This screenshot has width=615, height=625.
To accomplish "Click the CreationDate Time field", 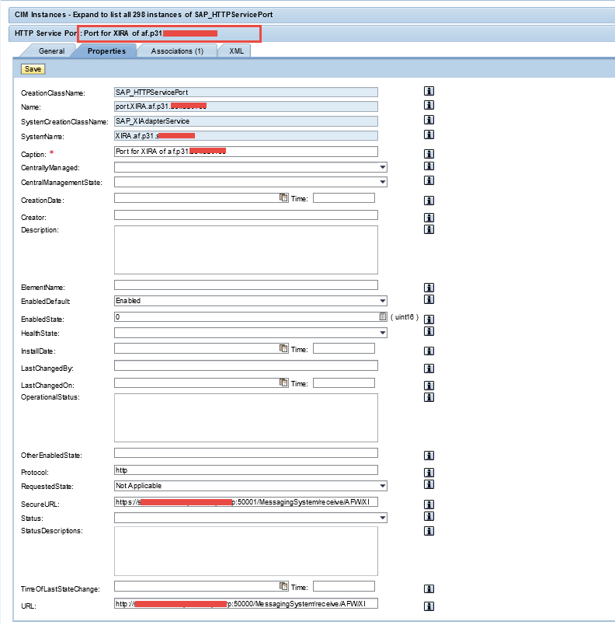I will (344, 197).
